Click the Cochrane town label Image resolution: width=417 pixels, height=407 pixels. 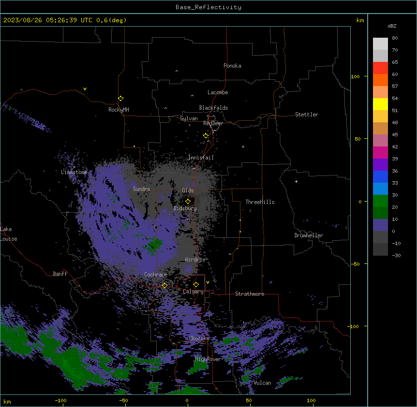coord(156,275)
